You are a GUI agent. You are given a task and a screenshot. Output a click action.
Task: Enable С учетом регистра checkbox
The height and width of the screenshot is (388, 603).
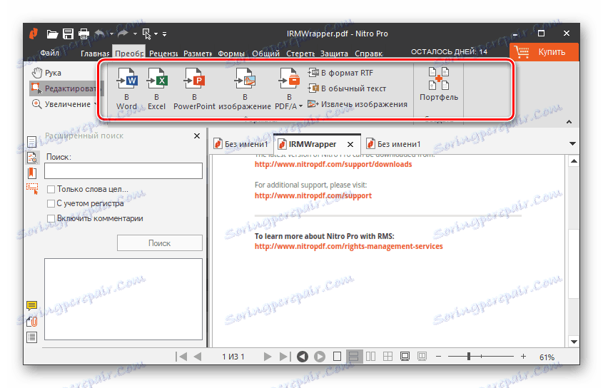tap(51, 203)
